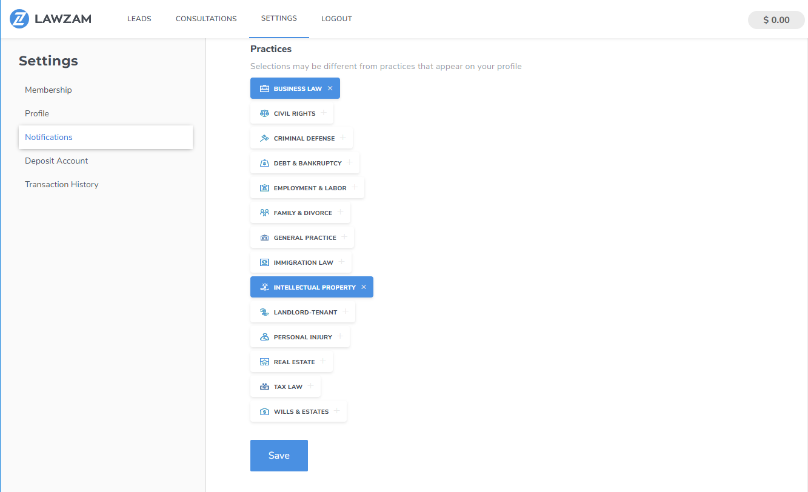Click the Personal Injury icon
The image size is (808, 492).
pyautogui.click(x=264, y=337)
